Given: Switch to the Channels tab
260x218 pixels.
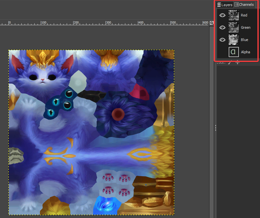Looking at the screenshot, I should click(x=244, y=5).
